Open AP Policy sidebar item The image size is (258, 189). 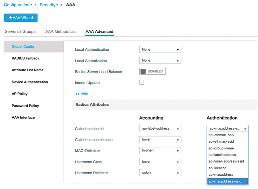(x=20, y=94)
